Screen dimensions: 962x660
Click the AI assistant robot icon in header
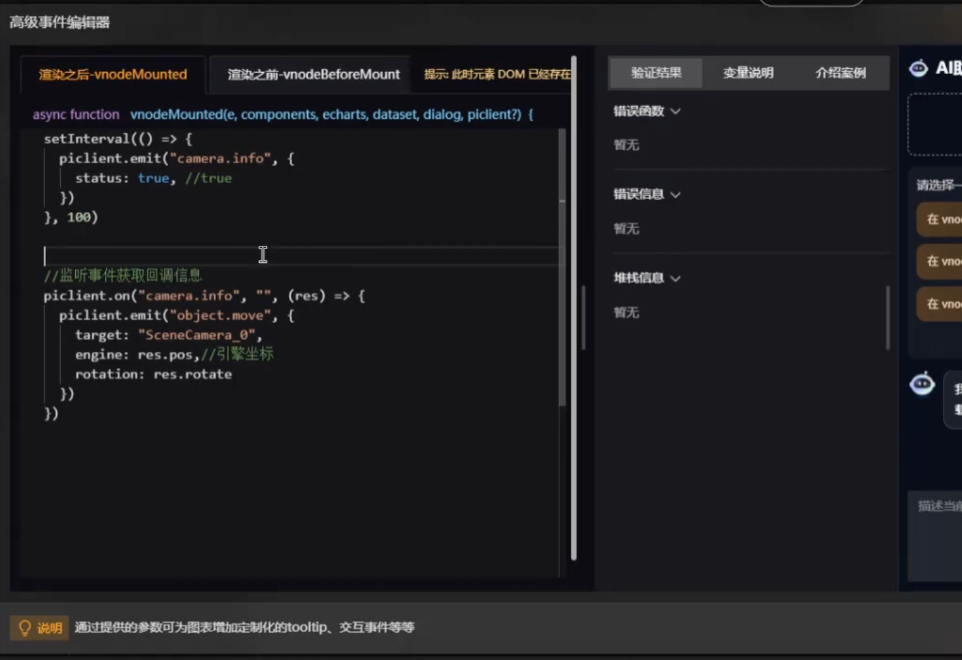click(x=918, y=68)
